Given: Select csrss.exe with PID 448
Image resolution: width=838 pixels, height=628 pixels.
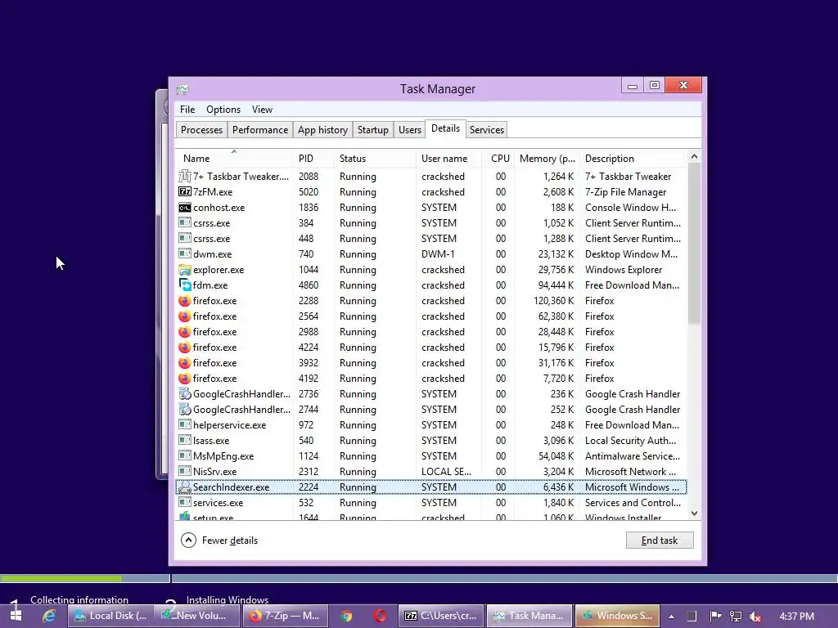Looking at the screenshot, I should pos(430,239).
